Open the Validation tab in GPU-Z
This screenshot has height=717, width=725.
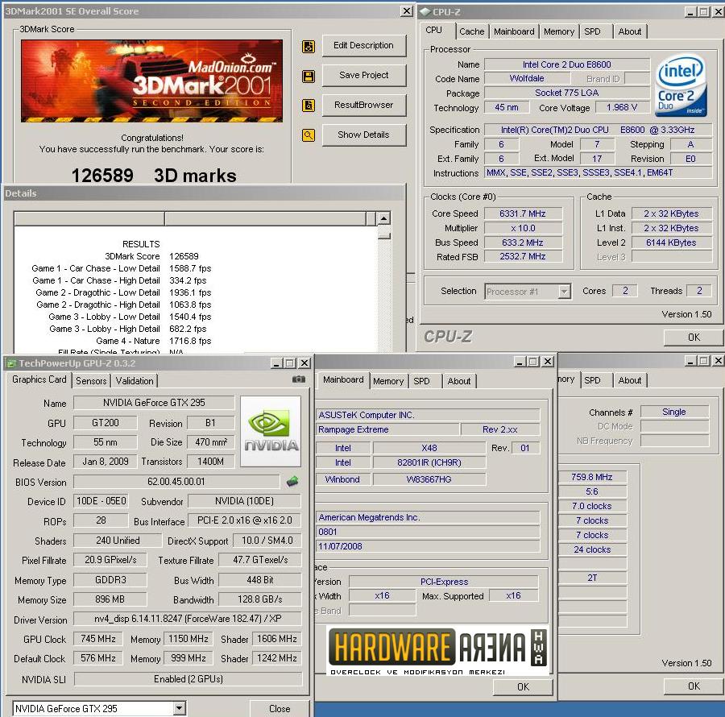135,381
